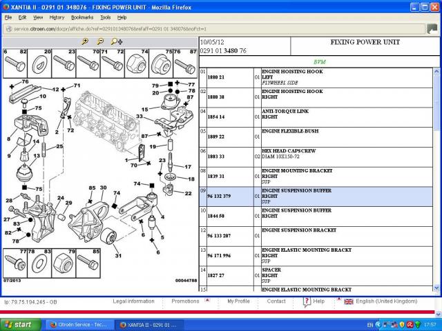Click the parts list scroll down arrow
This screenshot has height=331, width=442.
pyautogui.click(x=436, y=288)
